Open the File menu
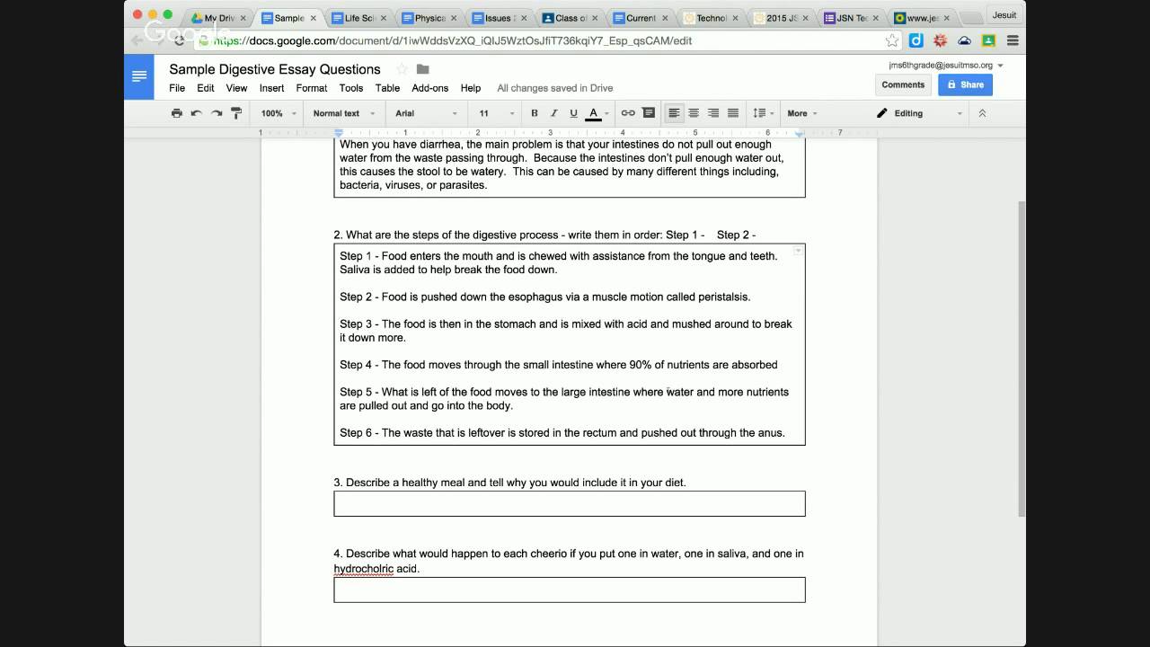The height and width of the screenshot is (647, 1150). click(177, 88)
